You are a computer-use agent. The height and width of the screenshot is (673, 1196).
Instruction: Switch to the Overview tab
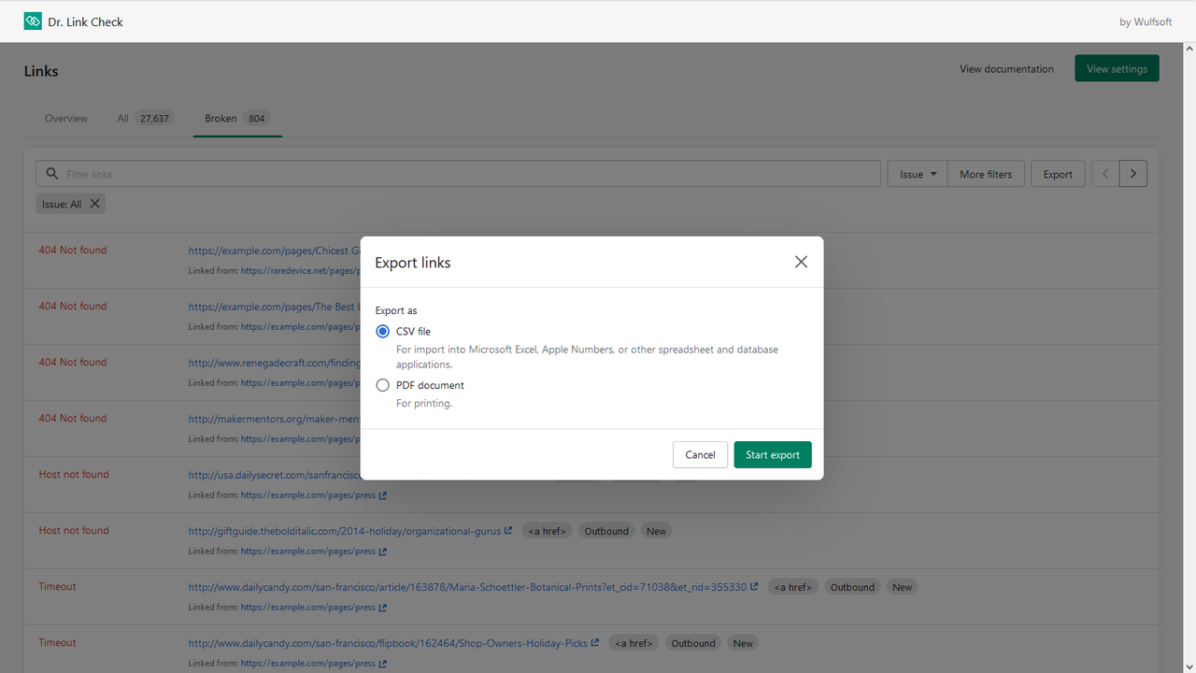65,118
